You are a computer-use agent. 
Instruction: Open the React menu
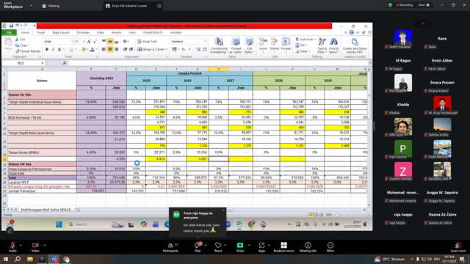tap(218, 247)
